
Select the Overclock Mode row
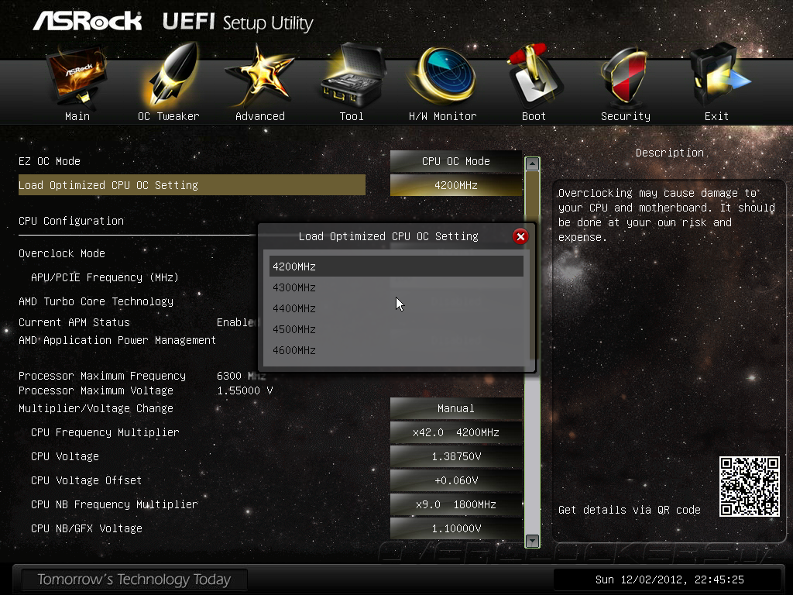click(x=62, y=253)
